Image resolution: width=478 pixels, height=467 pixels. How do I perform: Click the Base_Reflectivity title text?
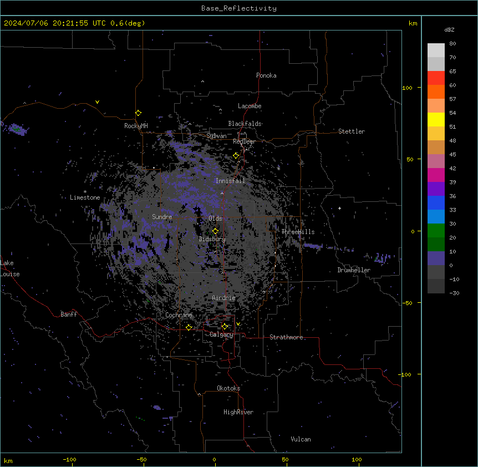point(239,8)
